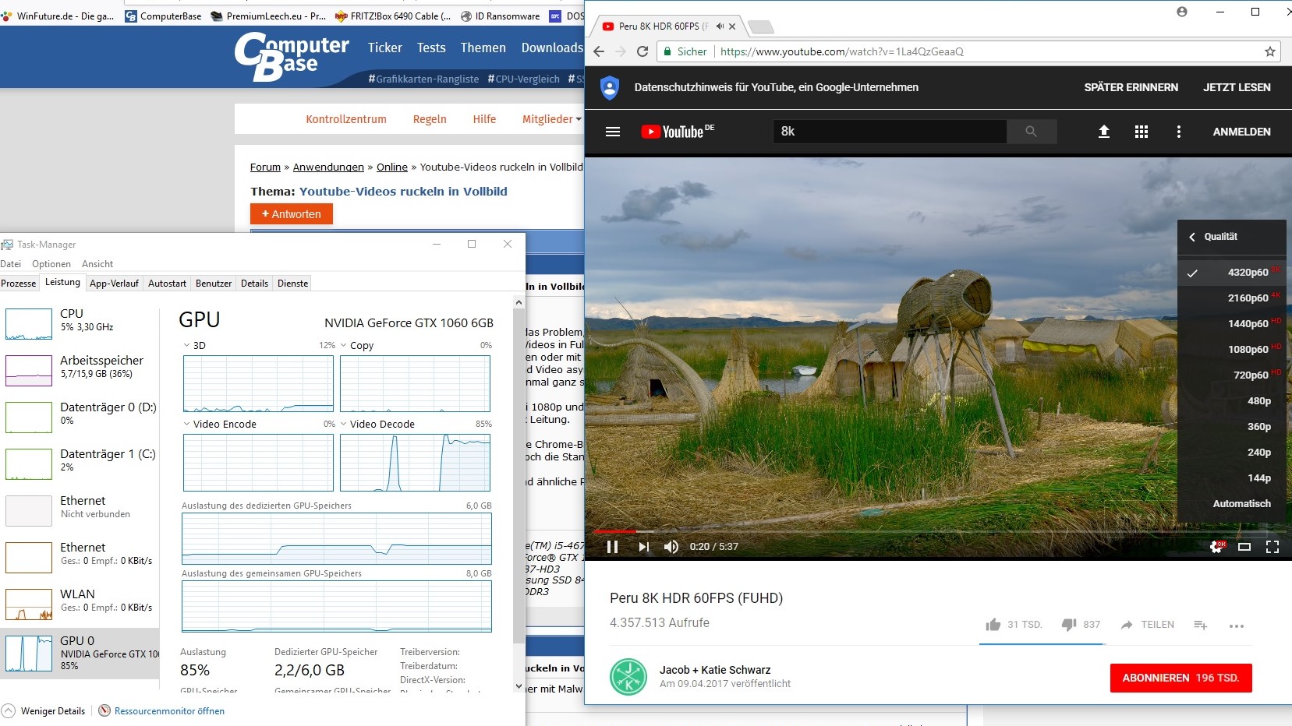Click ANMELDEN to sign in
Viewport: 1292px width, 726px height.
1241,132
